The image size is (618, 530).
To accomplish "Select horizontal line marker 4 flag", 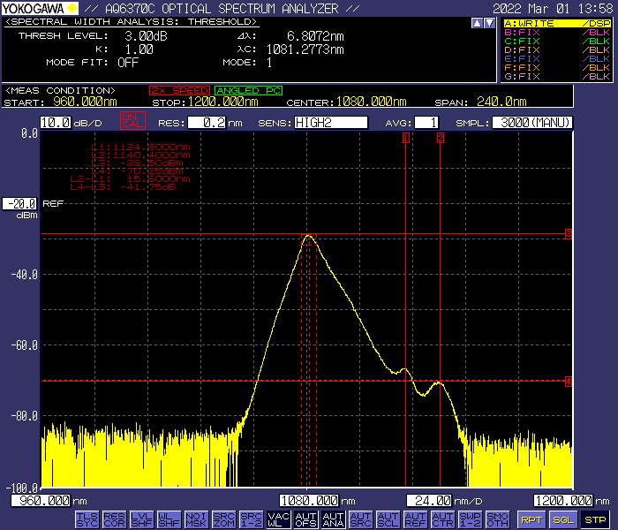I will click(568, 382).
